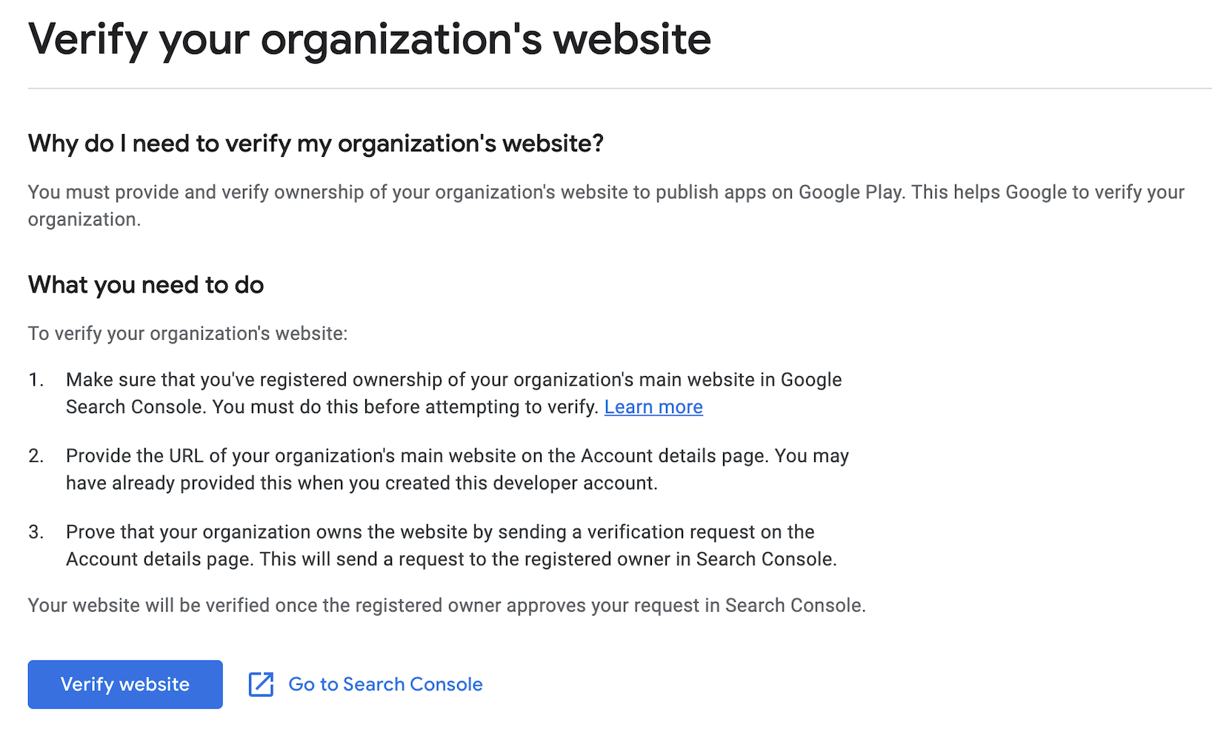Click the step starting "Provide the URL"

click(457, 469)
